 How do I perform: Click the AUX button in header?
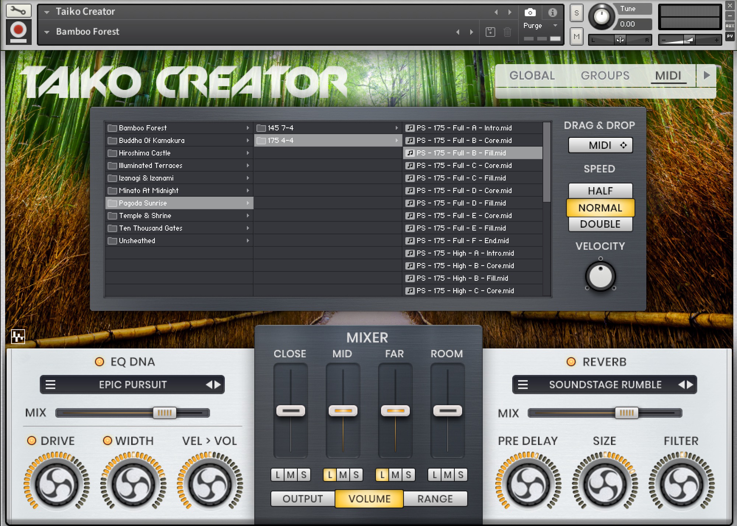tap(730, 26)
